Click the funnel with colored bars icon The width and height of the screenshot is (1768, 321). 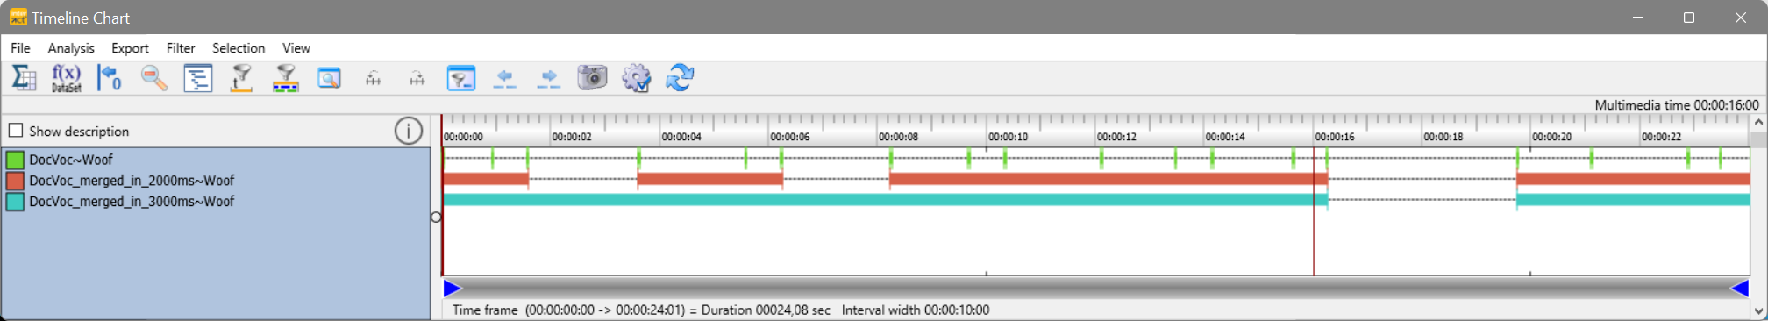(x=285, y=78)
